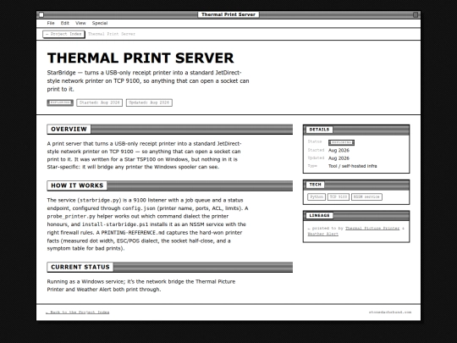
Task: Click the Project Index back button
Action: tap(63, 34)
